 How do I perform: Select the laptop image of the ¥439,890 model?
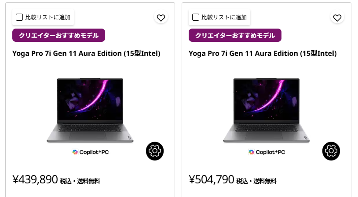(x=90, y=110)
